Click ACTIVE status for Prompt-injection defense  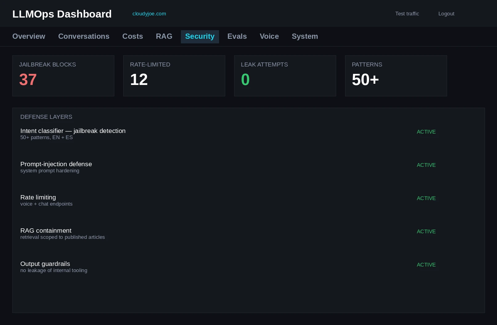[x=426, y=165]
